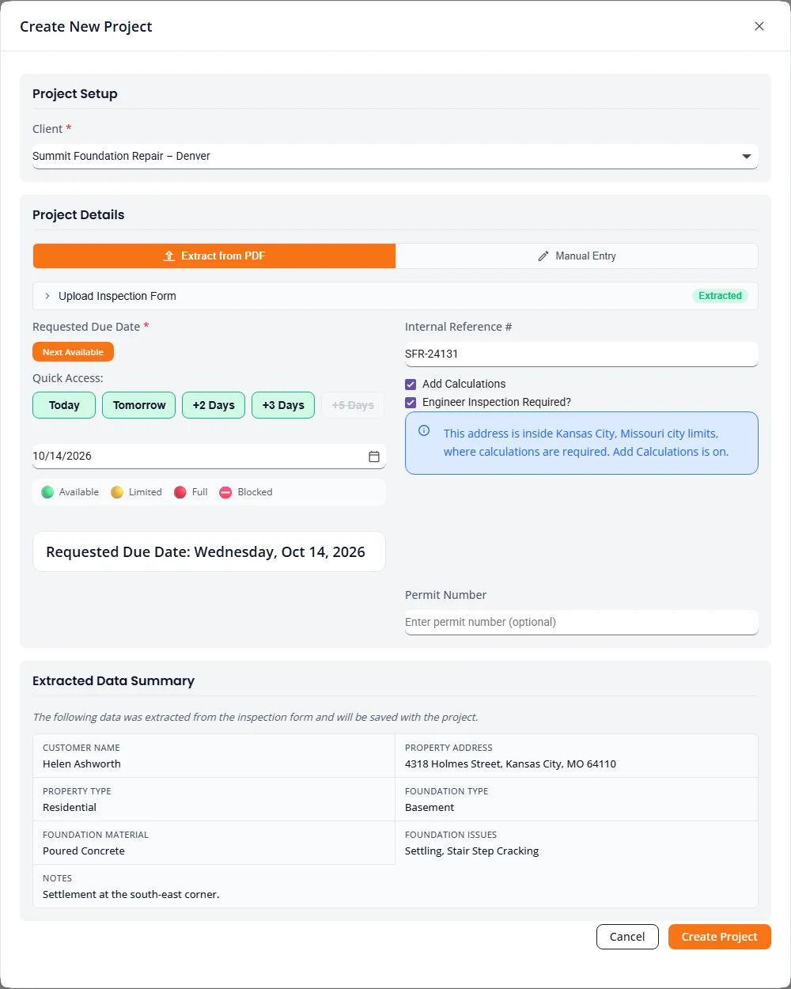Click the info icon in the blue notice
Image resolution: width=791 pixels, height=989 pixels.
pyautogui.click(x=424, y=431)
